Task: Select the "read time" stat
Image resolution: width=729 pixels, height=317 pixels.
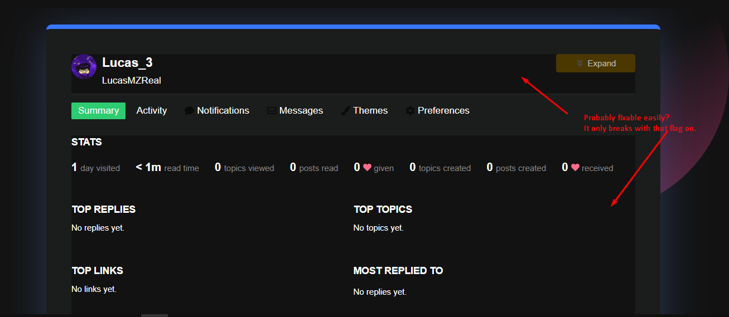Action: [x=167, y=168]
